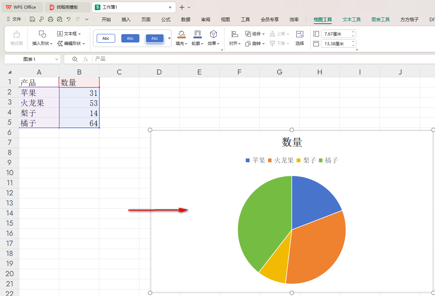Click the new tab plus button
Image resolution: width=435 pixels, height=296 pixels.
[x=182, y=7]
